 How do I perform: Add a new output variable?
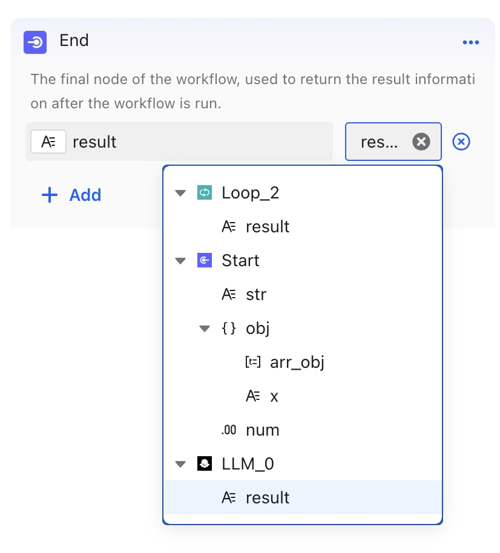pyautogui.click(x=71, y=195)
